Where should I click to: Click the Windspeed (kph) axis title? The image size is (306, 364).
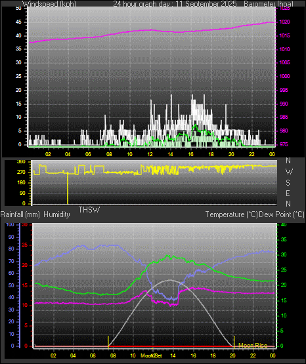tap(49, 3)
